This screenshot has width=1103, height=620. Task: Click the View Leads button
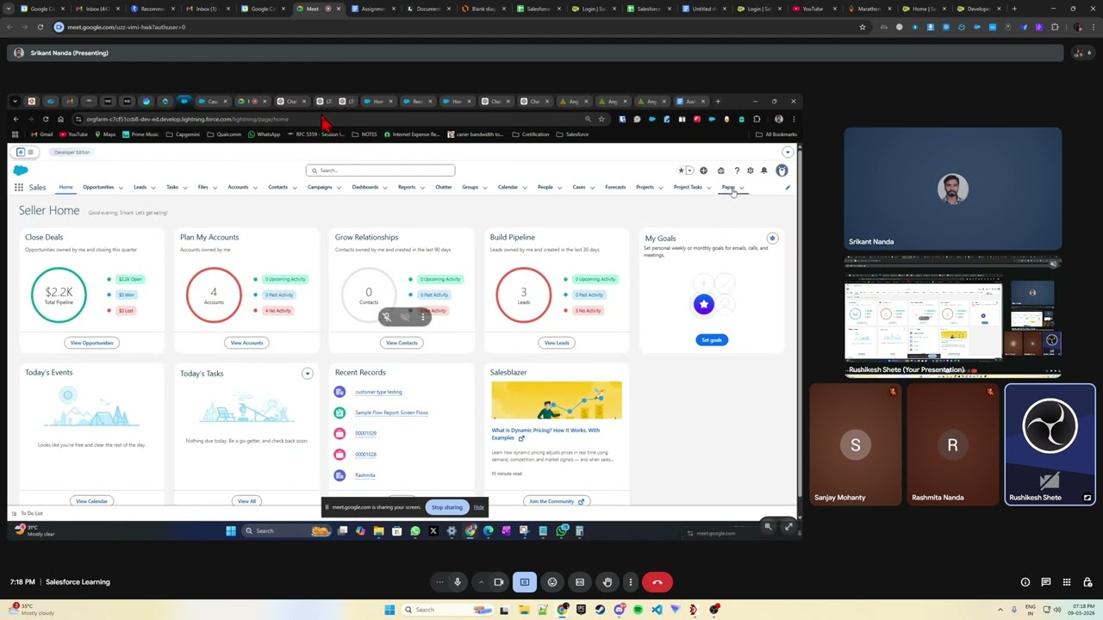[x=557, y=343]
